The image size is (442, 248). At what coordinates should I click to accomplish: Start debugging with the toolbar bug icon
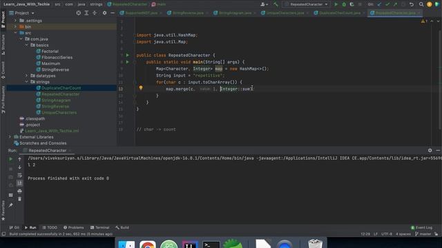tap(344, 4)
